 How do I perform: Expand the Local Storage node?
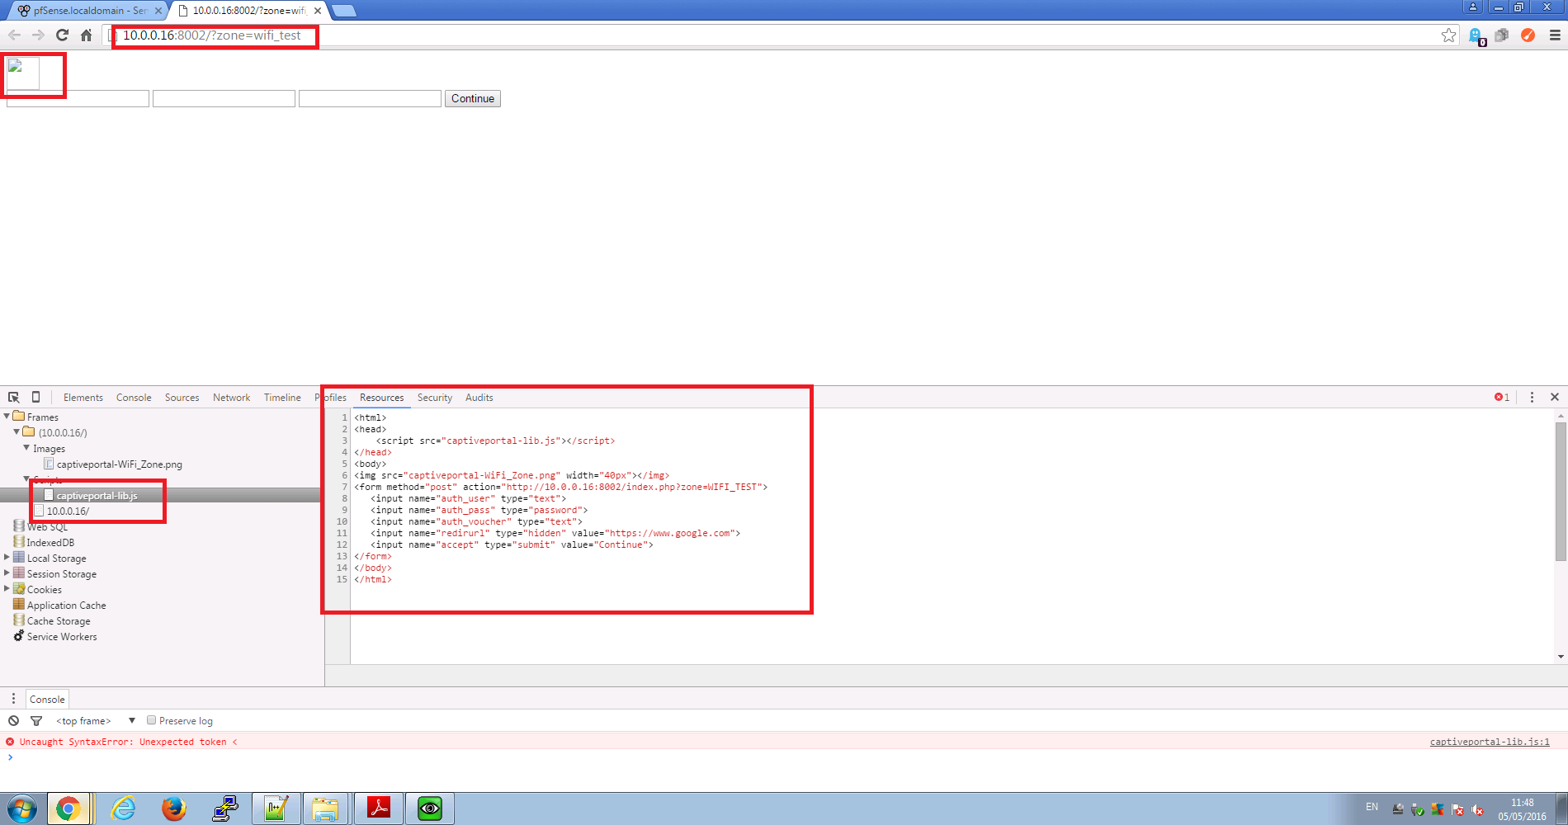click(x=7, y=558)
